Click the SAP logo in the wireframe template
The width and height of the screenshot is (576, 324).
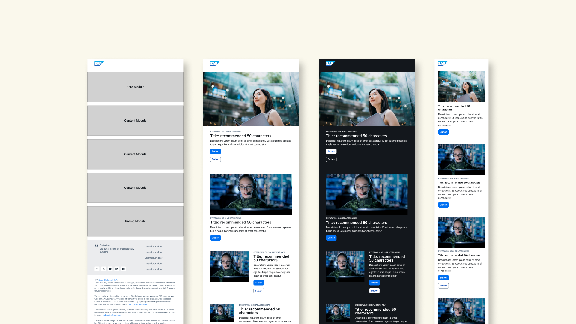click(x=99, y=64)
